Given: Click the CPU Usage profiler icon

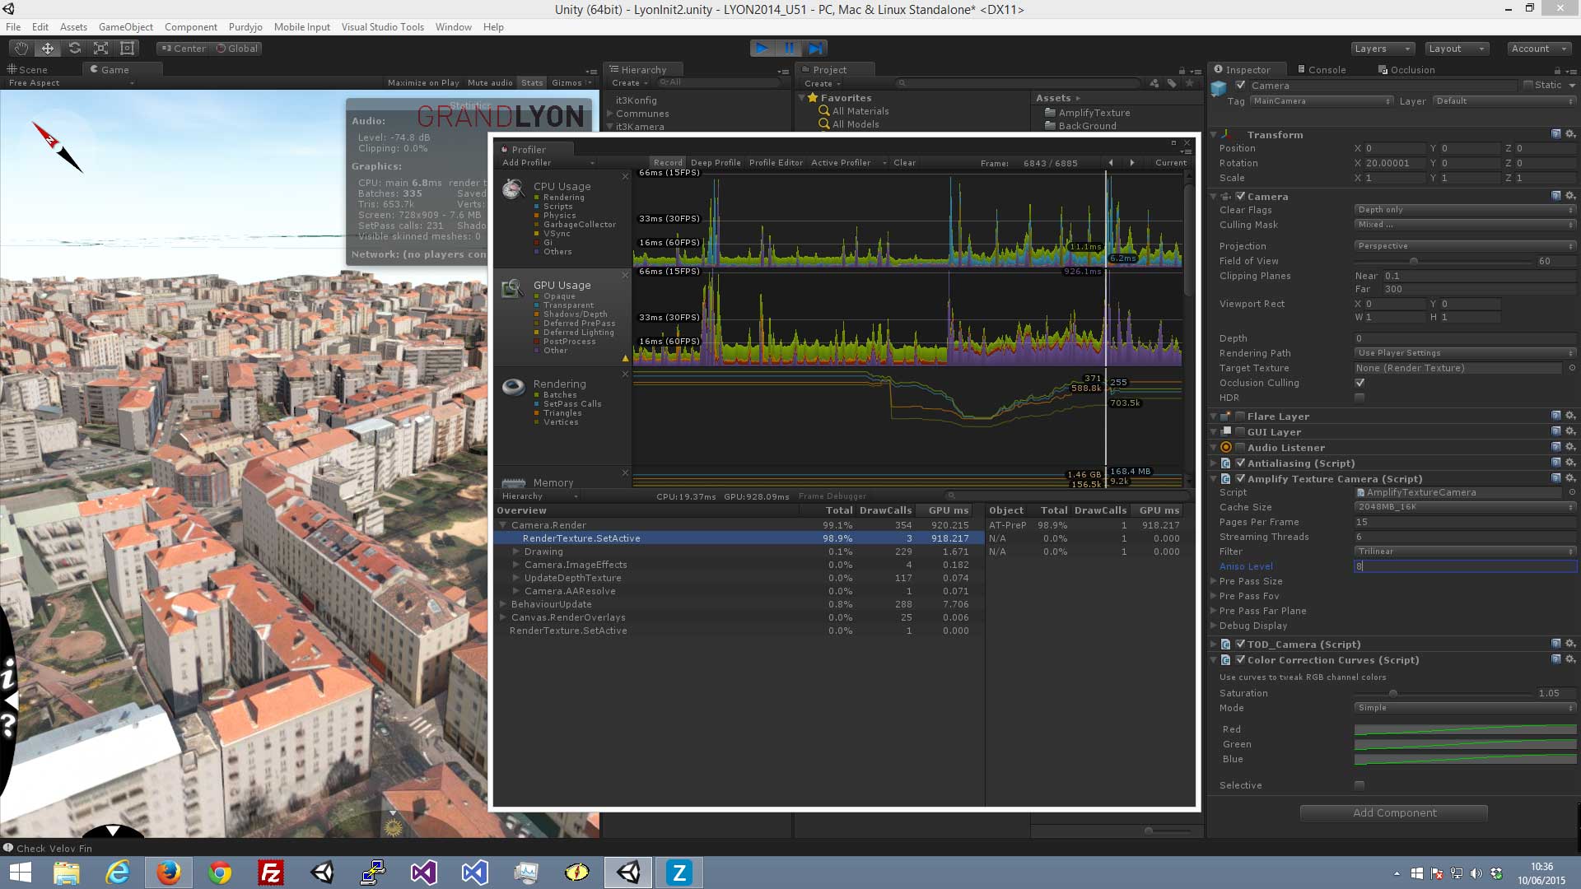Looking at the screenshot, I should point(513,190).
